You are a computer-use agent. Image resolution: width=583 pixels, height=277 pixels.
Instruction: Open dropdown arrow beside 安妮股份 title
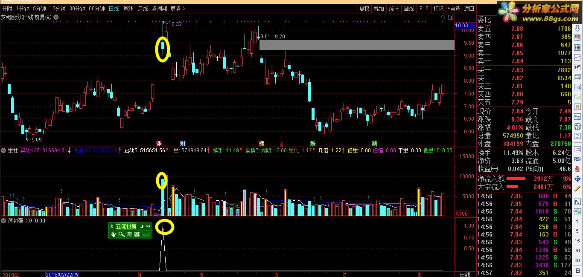tap(57, 17)
